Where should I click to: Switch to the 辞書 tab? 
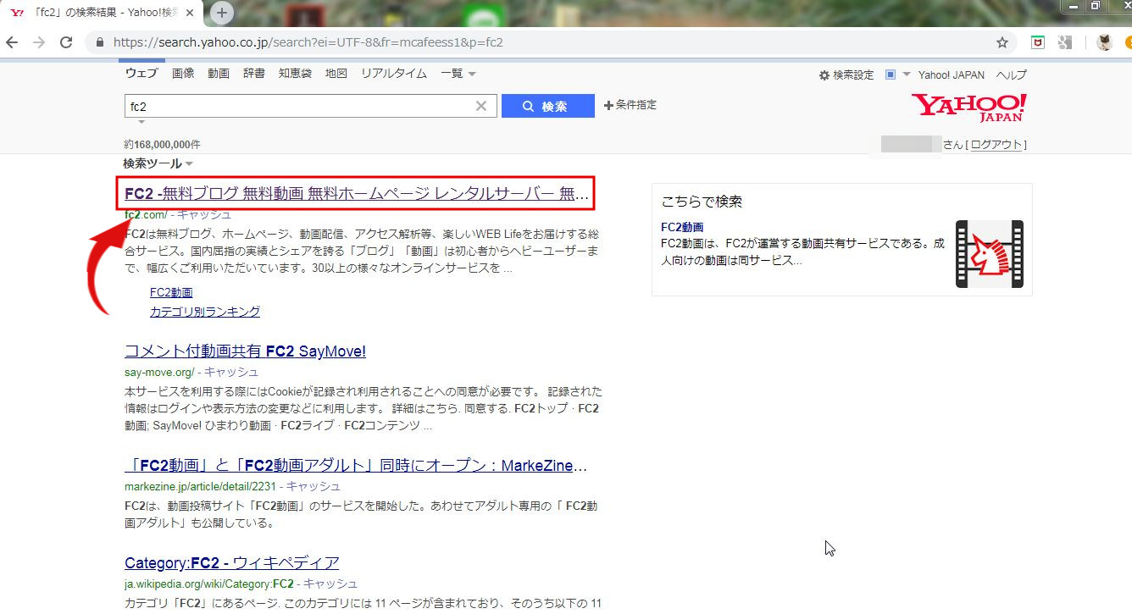click(x=254, y=74)
